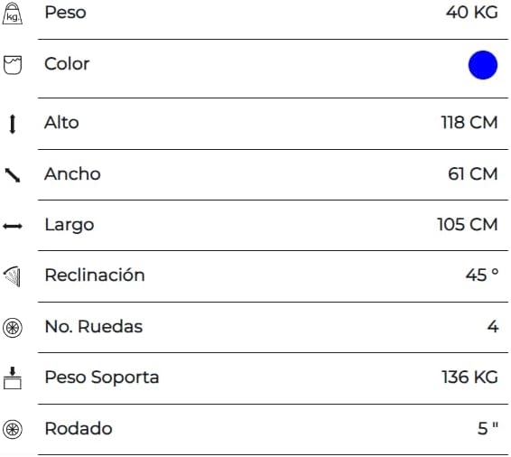Click the 45 ° reclination value
Viewport: 511px width, 457px height.
(482, 275)
